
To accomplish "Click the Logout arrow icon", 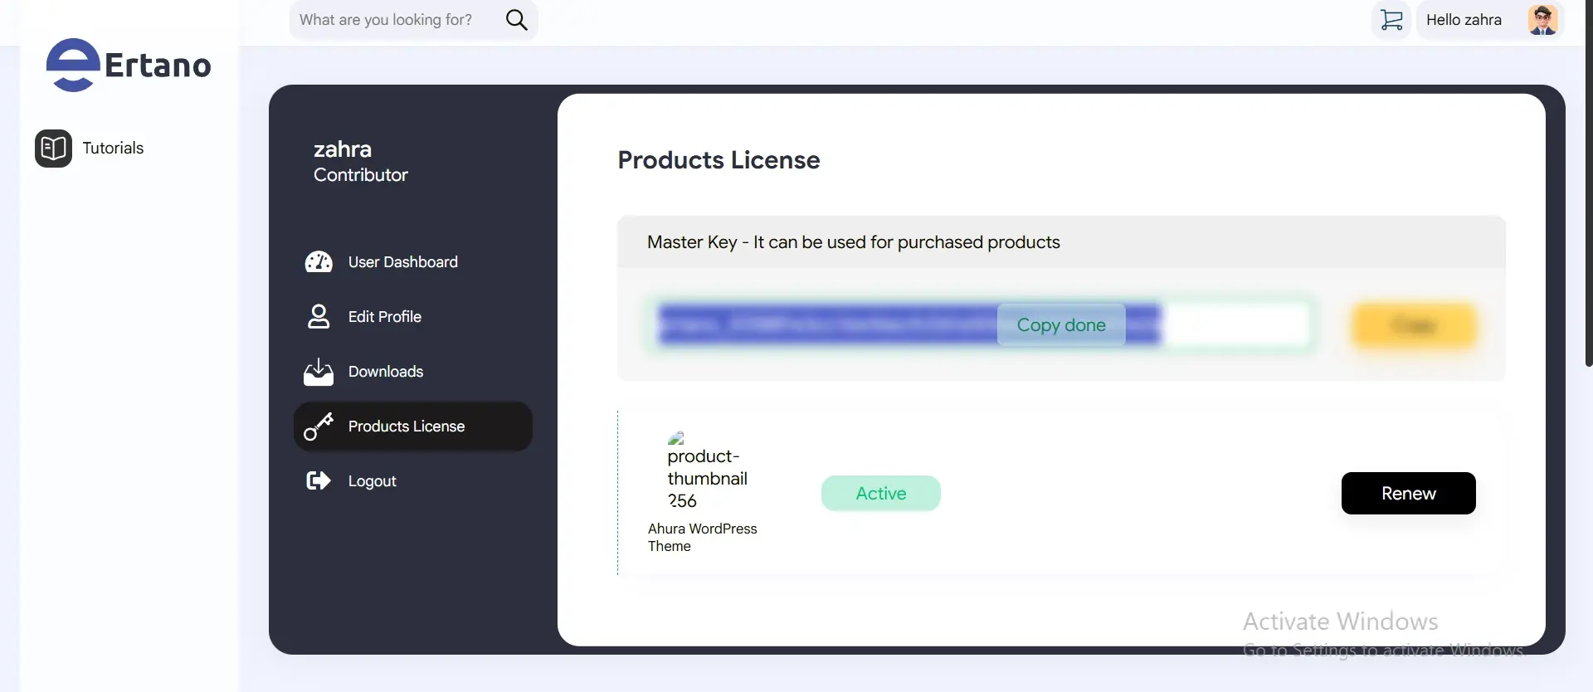I will click(319, 481).
